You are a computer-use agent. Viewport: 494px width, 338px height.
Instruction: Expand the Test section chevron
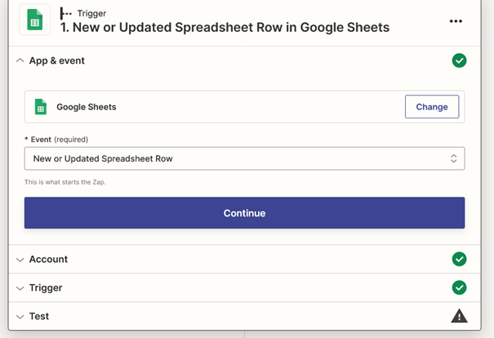[20, 317]
